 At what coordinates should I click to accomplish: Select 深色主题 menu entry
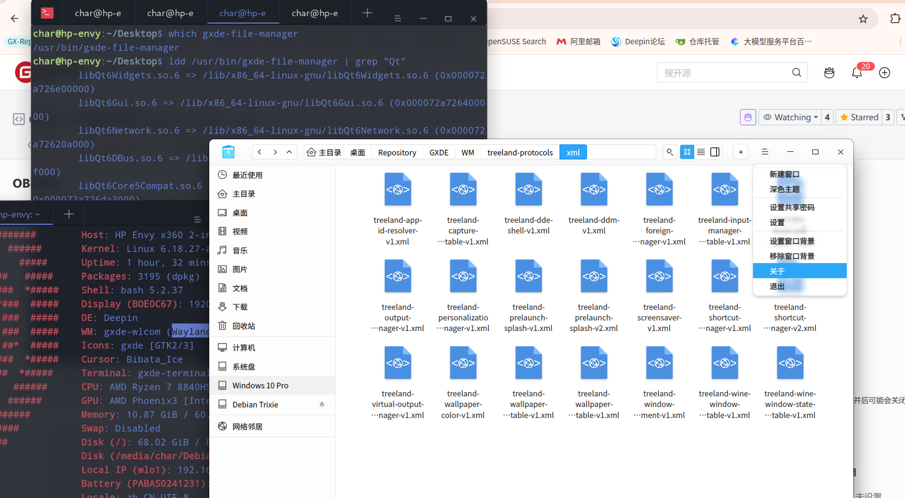point(799,189)
